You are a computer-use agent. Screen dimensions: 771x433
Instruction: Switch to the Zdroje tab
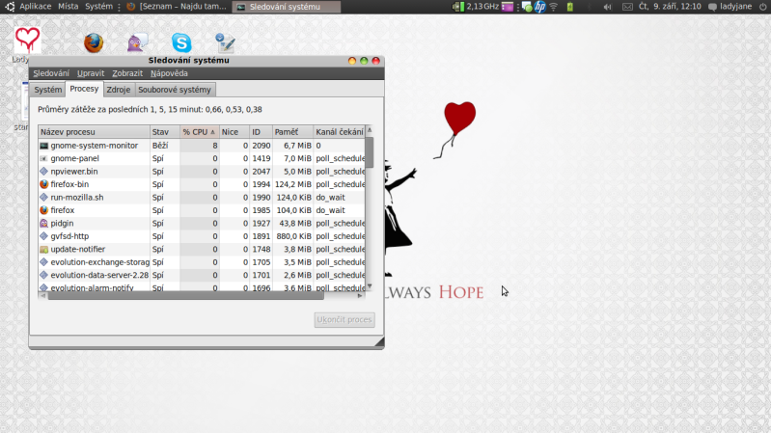click(119, 90)
